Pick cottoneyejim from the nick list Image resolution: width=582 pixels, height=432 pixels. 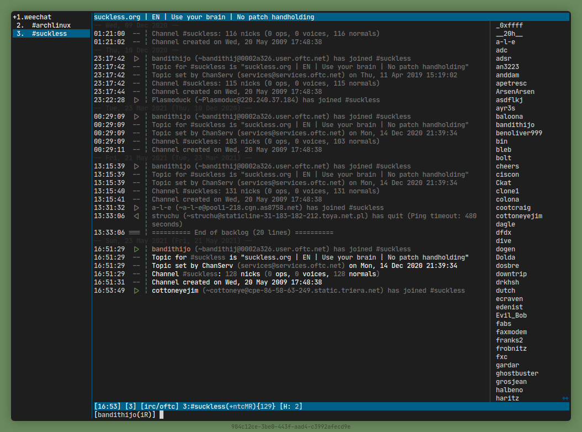tap(519, 216)
